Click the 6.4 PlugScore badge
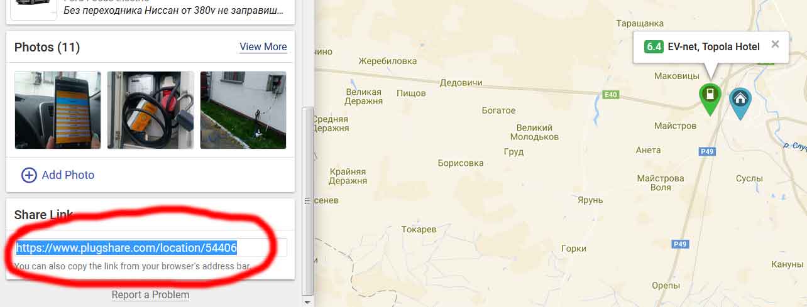Screen dimensions: 807x307 654,46
